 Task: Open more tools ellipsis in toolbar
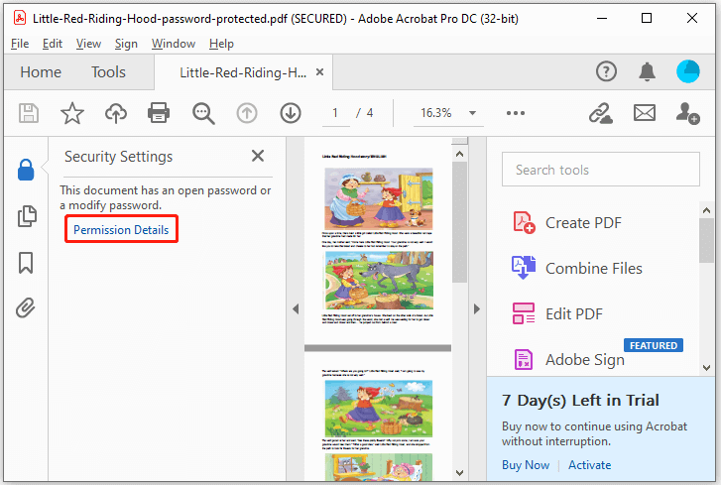[x=516, y=113]
